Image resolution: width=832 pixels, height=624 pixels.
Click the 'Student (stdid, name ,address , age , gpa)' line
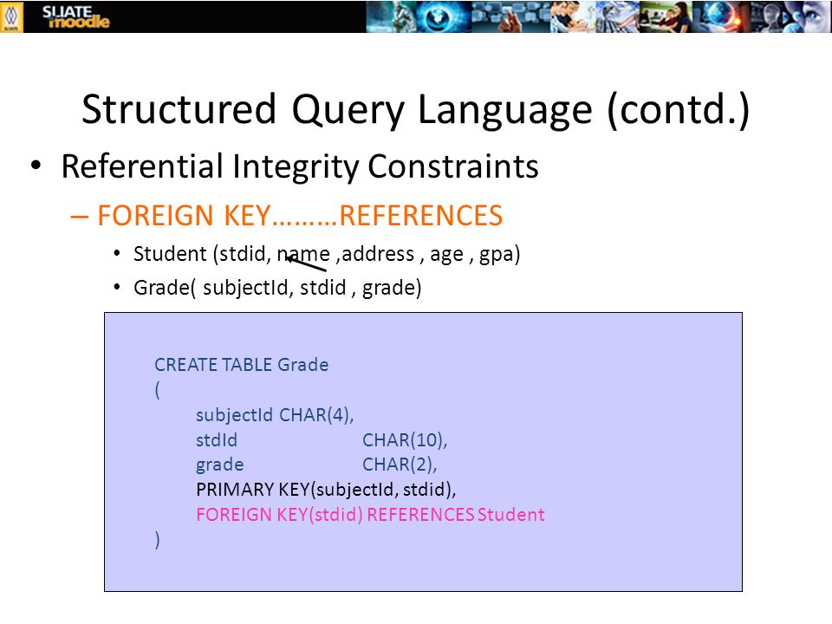click(x=327, y=254)
